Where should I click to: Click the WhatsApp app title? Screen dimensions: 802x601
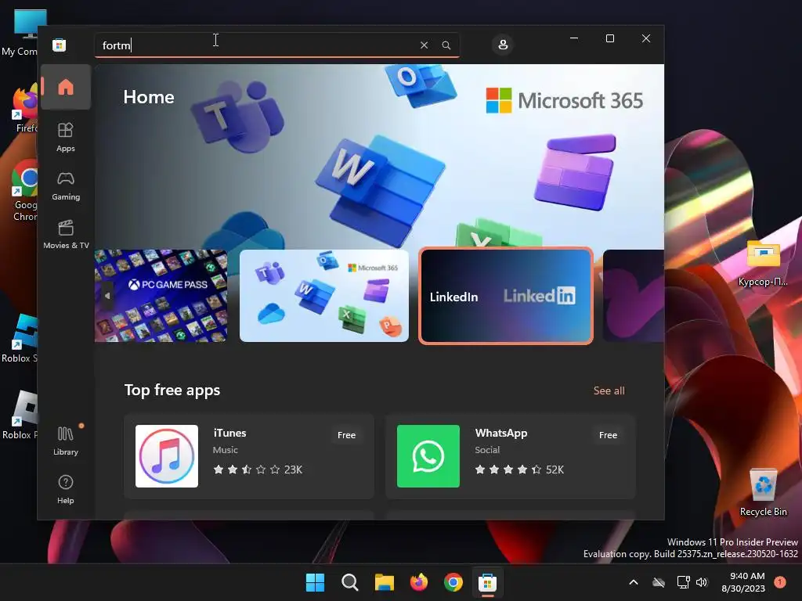[x=500, y=433]
